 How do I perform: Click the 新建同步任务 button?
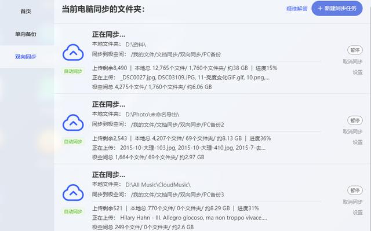coord(337,9)
